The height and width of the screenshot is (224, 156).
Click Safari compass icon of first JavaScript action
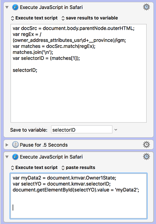coord(15,7)
